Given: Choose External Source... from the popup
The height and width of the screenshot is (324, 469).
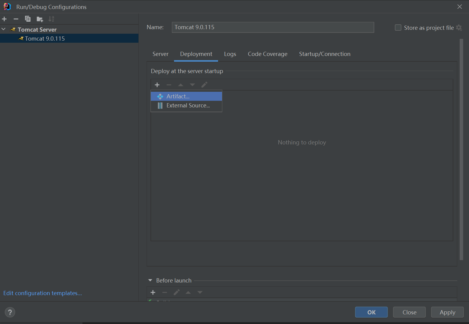Looking at the screenshot, I should pyautogui.click(x=186, y=106).
